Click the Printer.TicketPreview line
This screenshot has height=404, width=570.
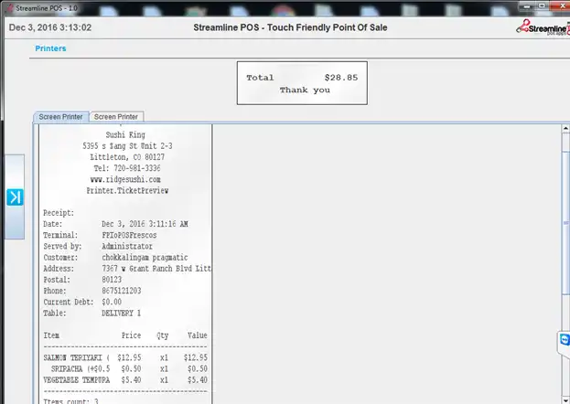tap(127, 191)
